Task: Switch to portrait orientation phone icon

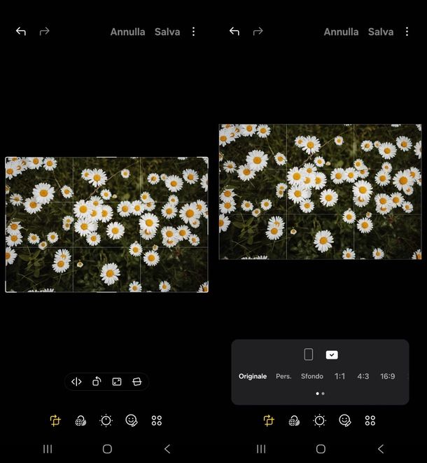Action: [309, 354]
